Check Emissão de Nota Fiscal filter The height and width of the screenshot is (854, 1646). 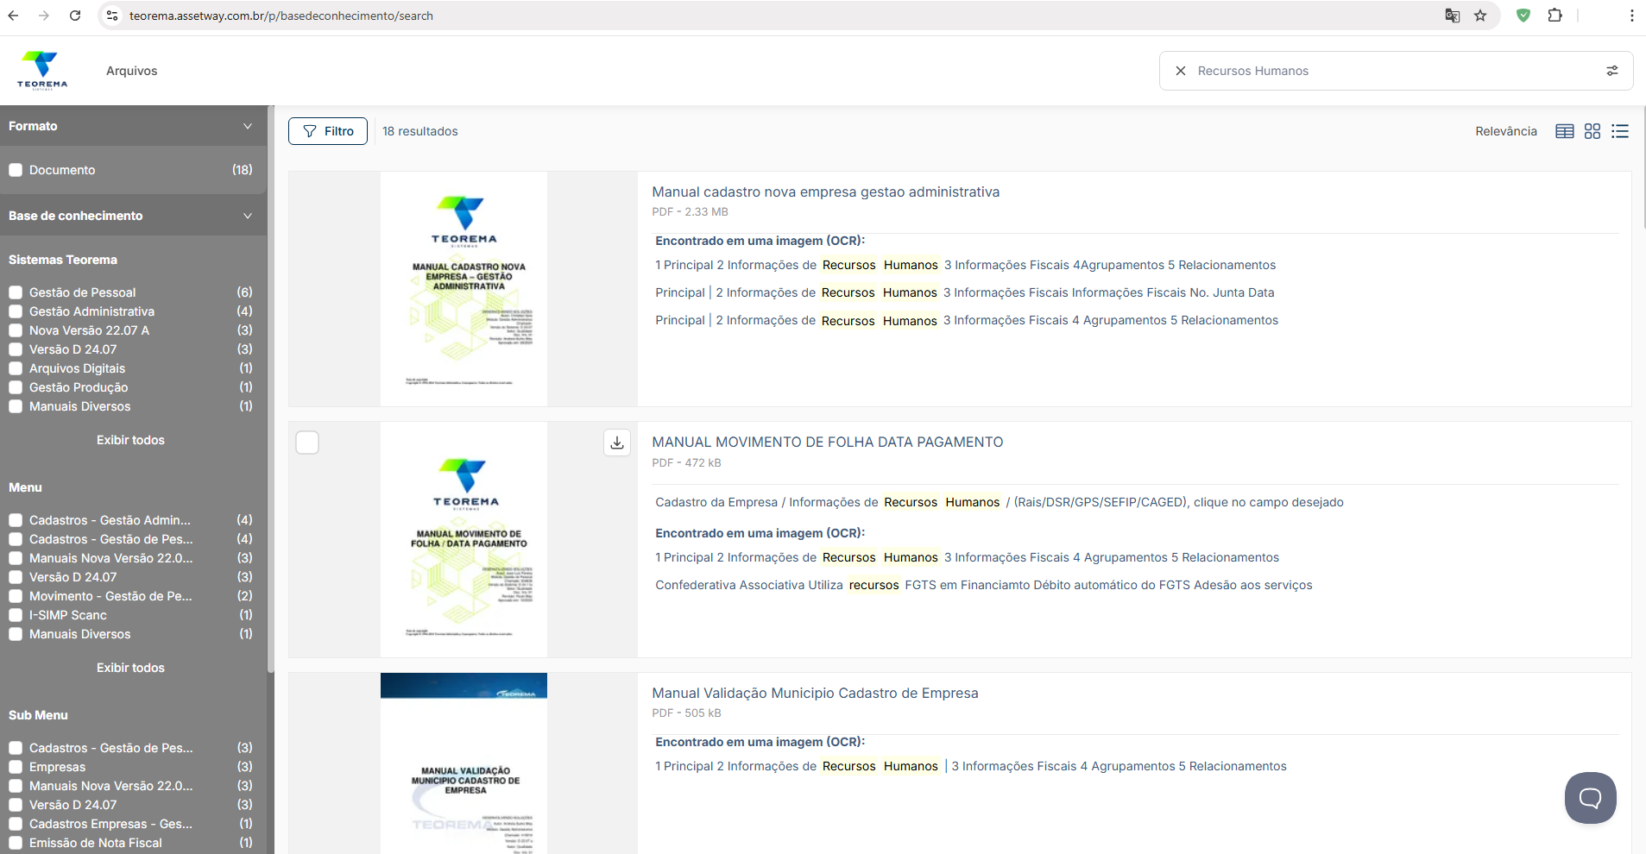coord(16,843)
